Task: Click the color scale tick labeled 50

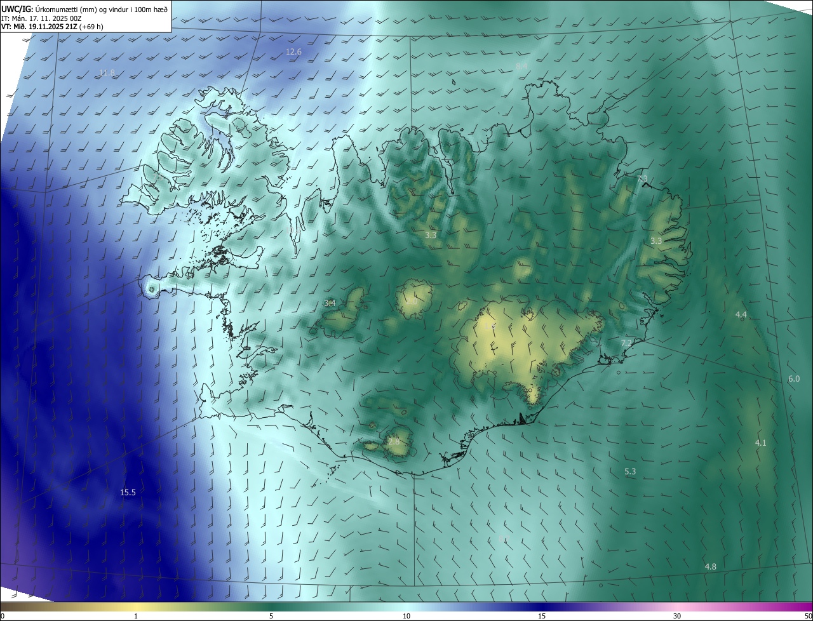Action: click(x=808, y=616)
